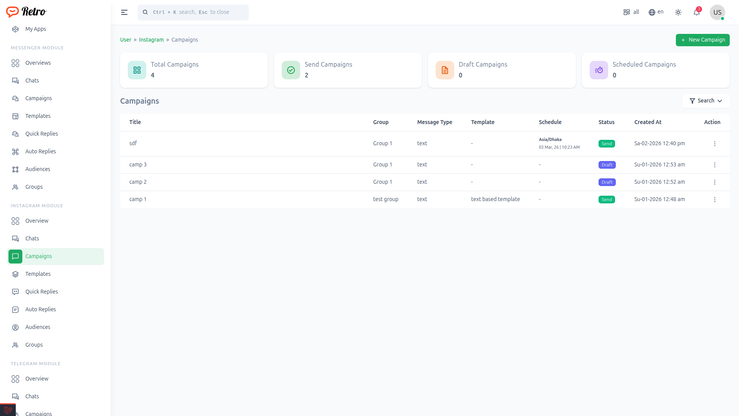Open three-dot action menu for camp 1
This screenshot has height=416, width=739.
coord(715,200)
